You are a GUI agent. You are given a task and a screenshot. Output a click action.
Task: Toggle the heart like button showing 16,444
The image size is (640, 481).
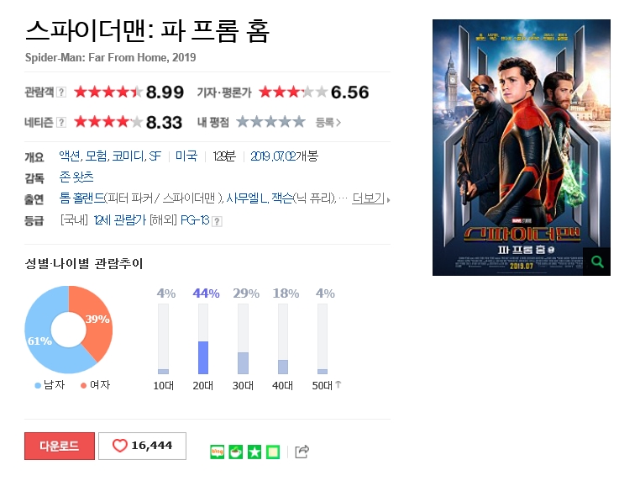pos(142,446)
